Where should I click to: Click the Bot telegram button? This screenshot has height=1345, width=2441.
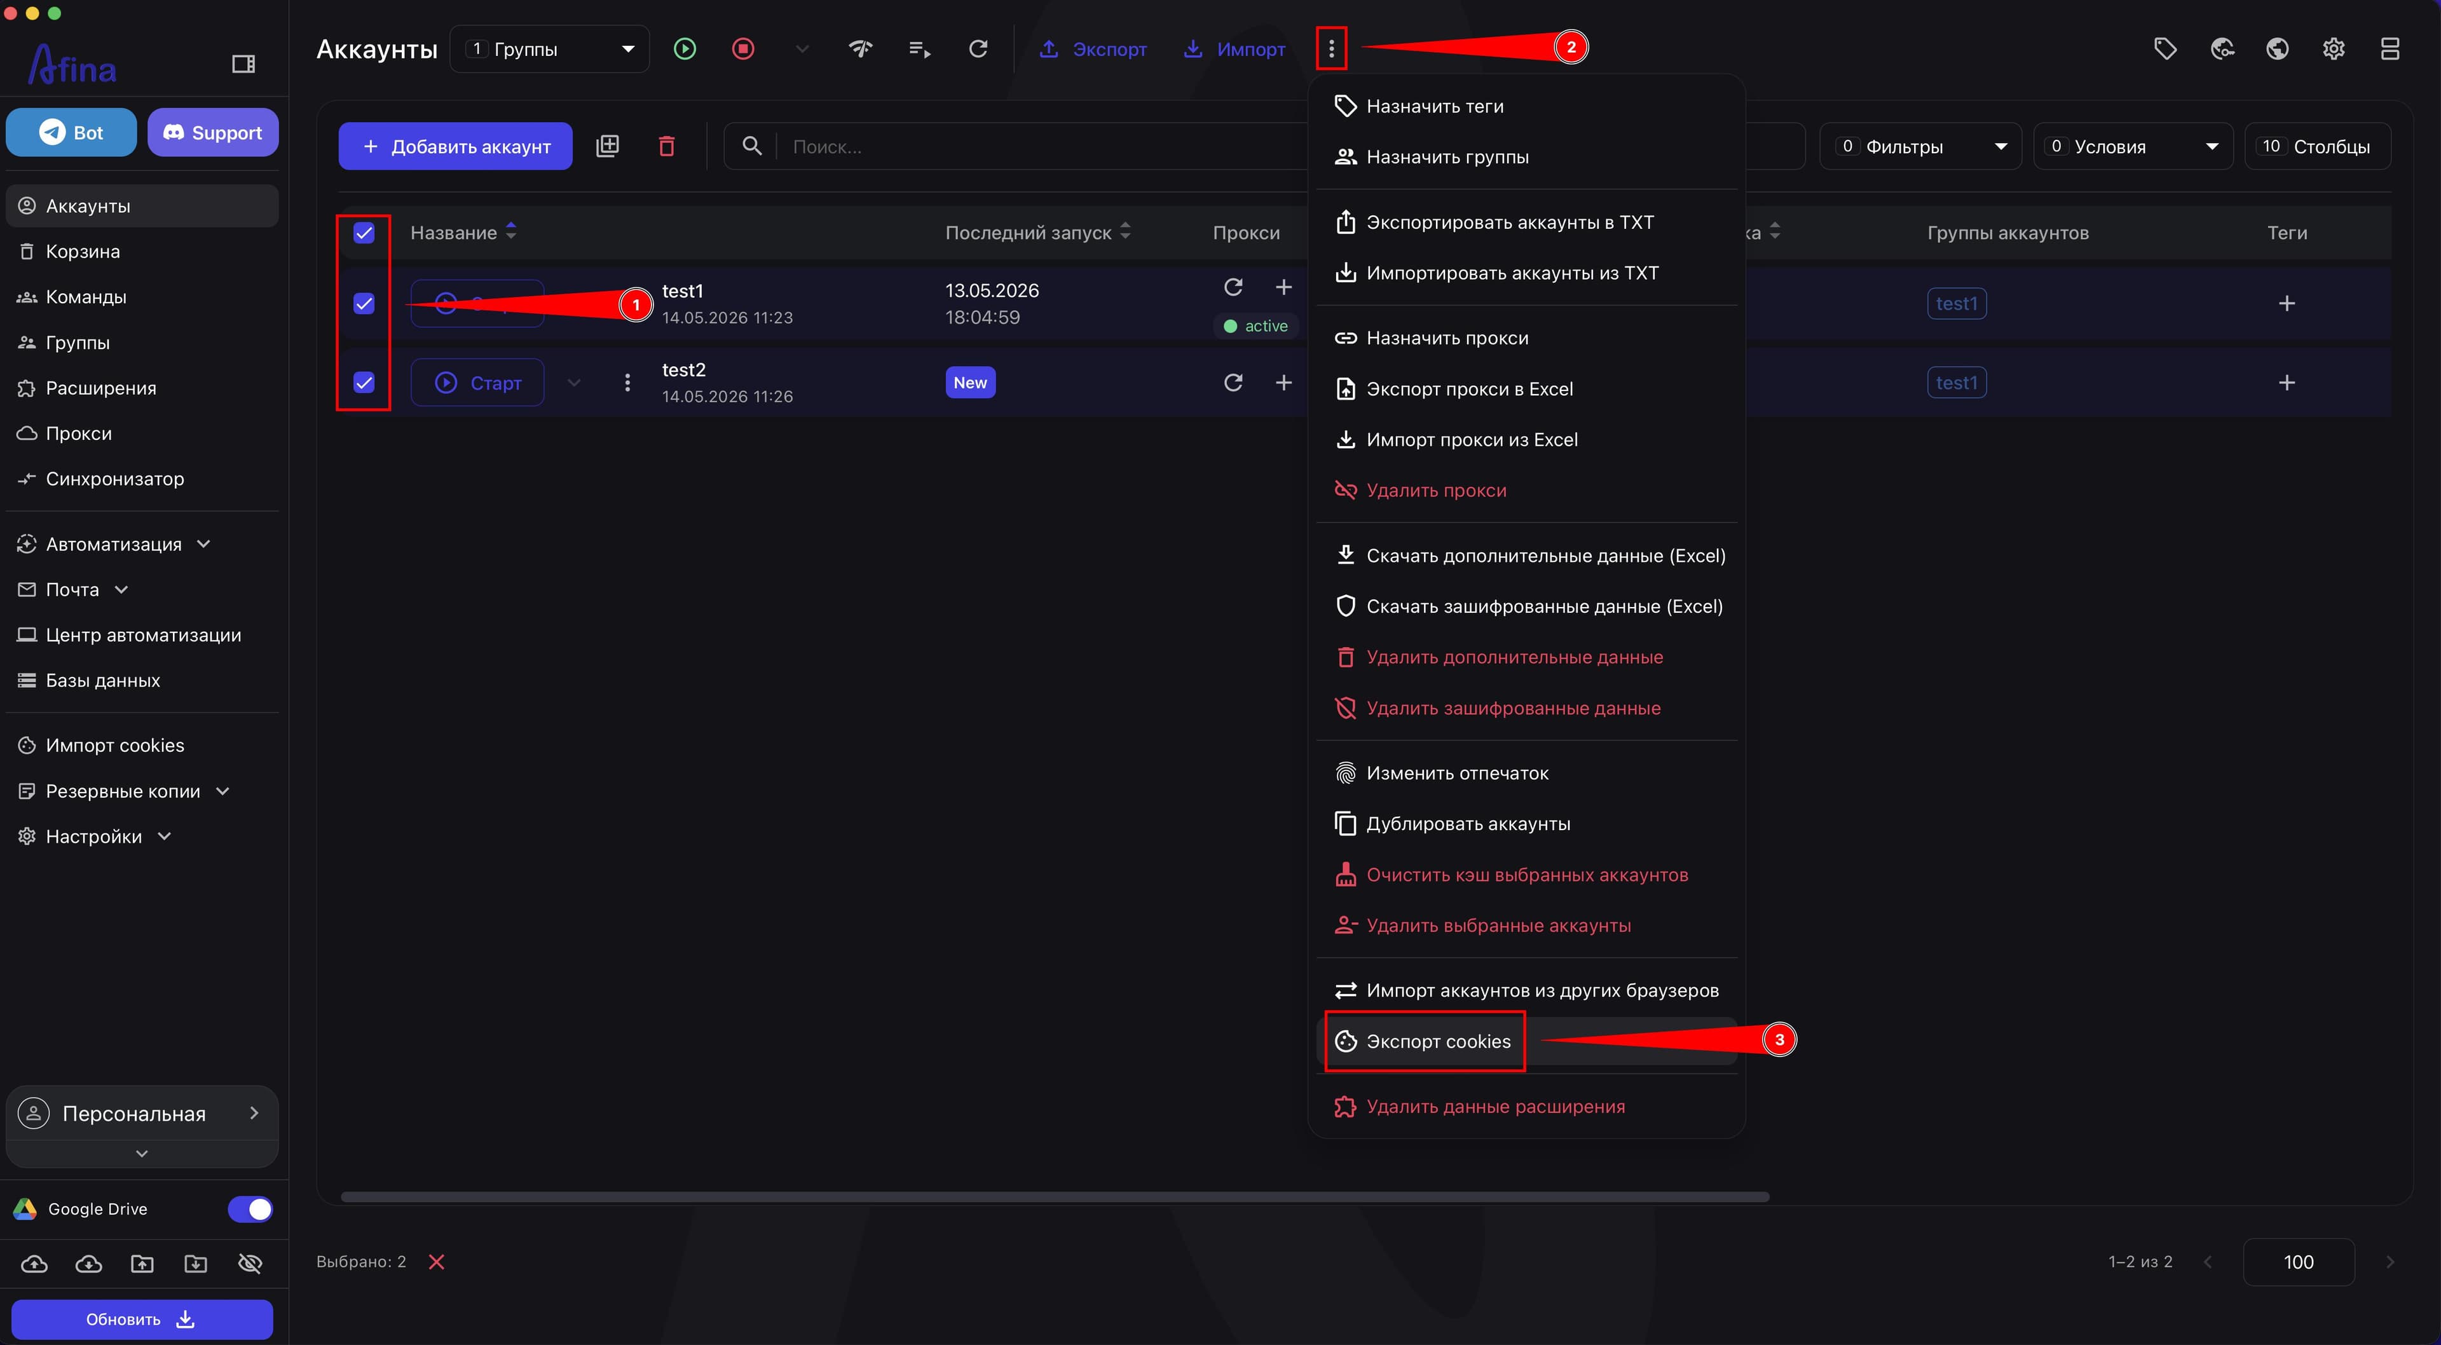71,132
